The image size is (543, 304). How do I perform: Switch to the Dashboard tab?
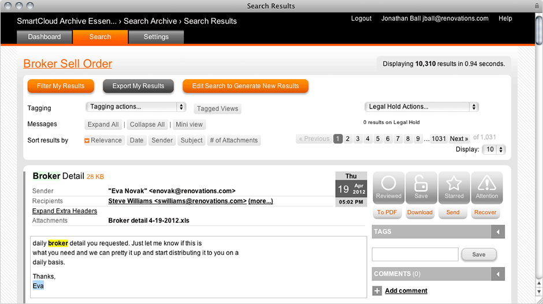[x=44, y=37]
